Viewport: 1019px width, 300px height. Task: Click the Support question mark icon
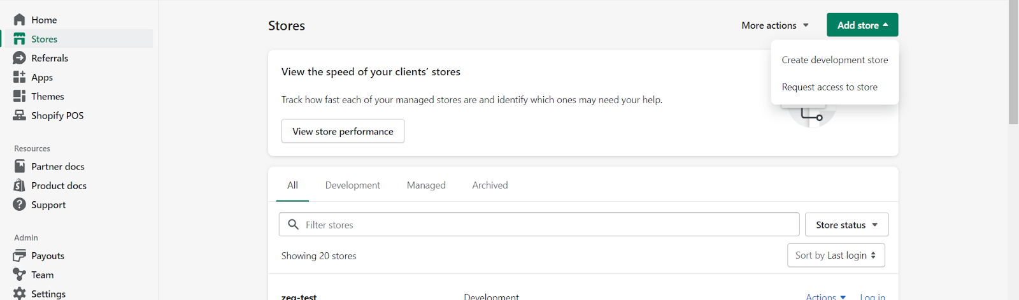click(19, 204)
